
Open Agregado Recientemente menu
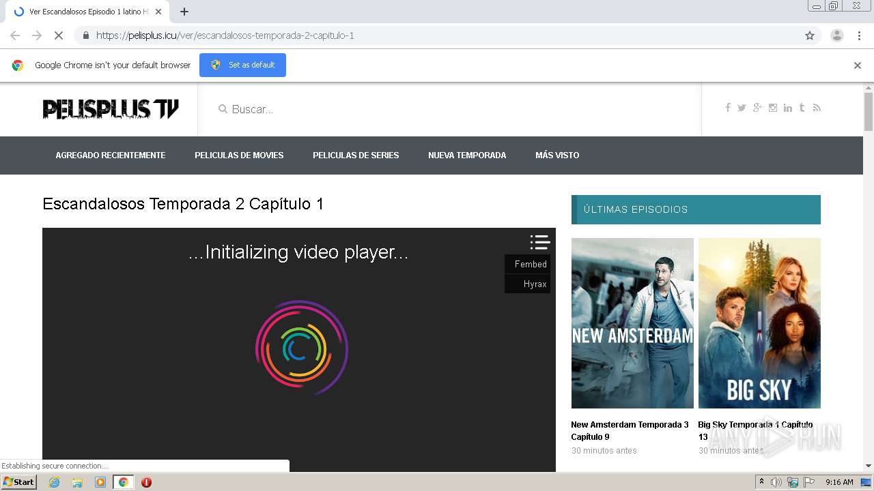click(x=111, y=155)
